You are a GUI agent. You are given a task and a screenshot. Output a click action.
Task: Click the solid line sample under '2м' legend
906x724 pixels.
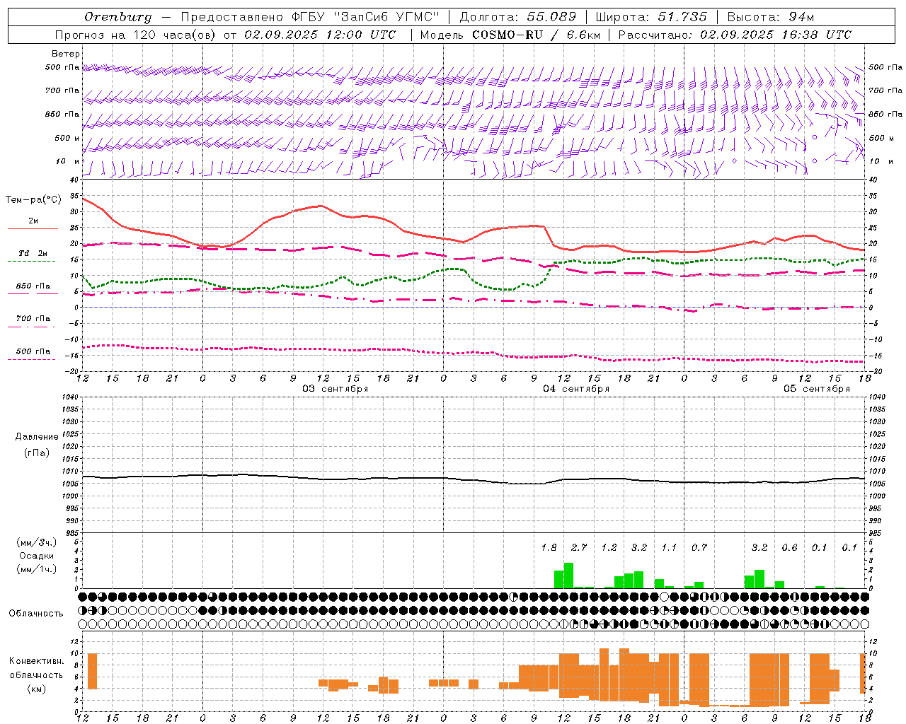(33, 228)
